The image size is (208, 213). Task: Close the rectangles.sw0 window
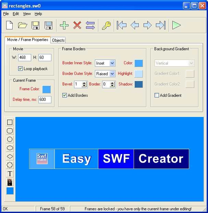(202, 6)
